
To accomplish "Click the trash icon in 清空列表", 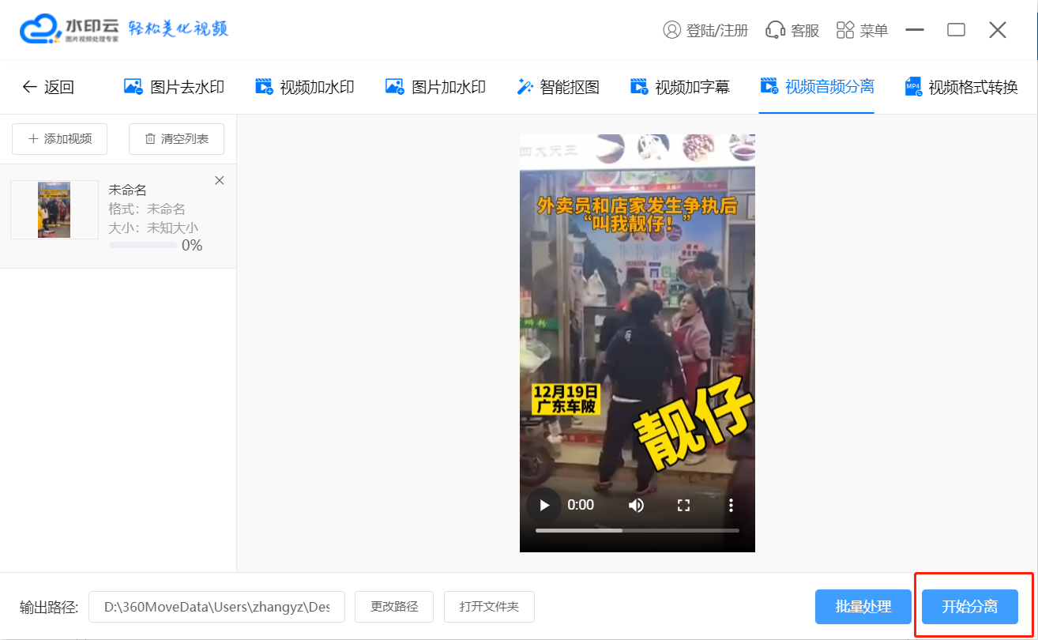I will (x=150, y=139).
